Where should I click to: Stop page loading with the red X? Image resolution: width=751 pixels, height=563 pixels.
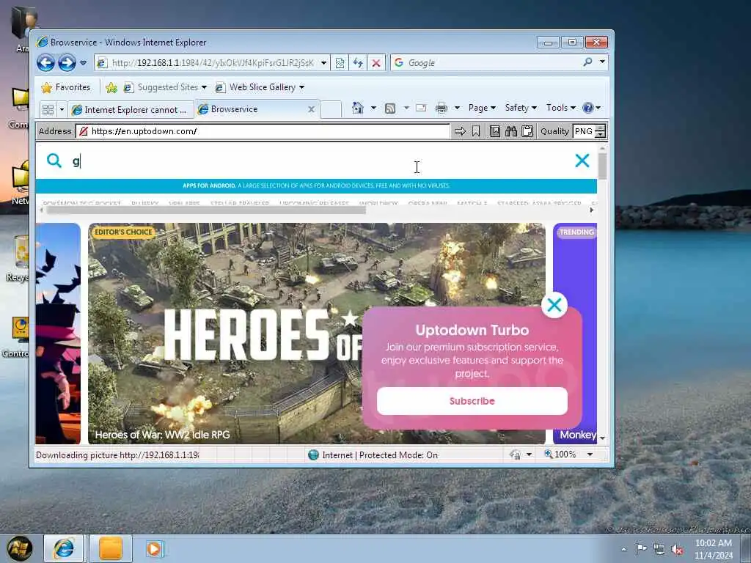tap(376, 63)
